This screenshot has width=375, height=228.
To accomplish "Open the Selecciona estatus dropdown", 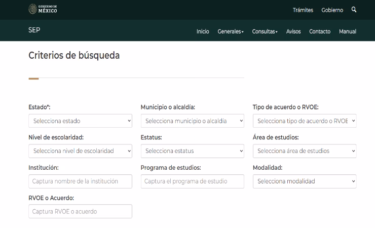I will (193, 151).
